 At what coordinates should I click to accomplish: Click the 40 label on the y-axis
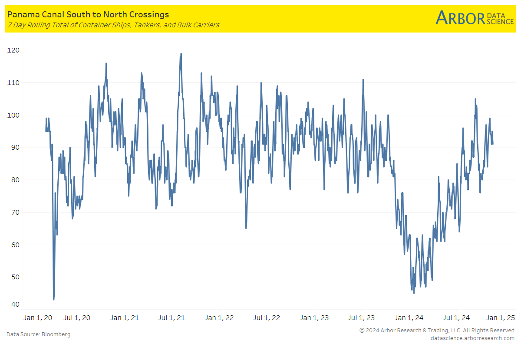[x=14, y=304]
